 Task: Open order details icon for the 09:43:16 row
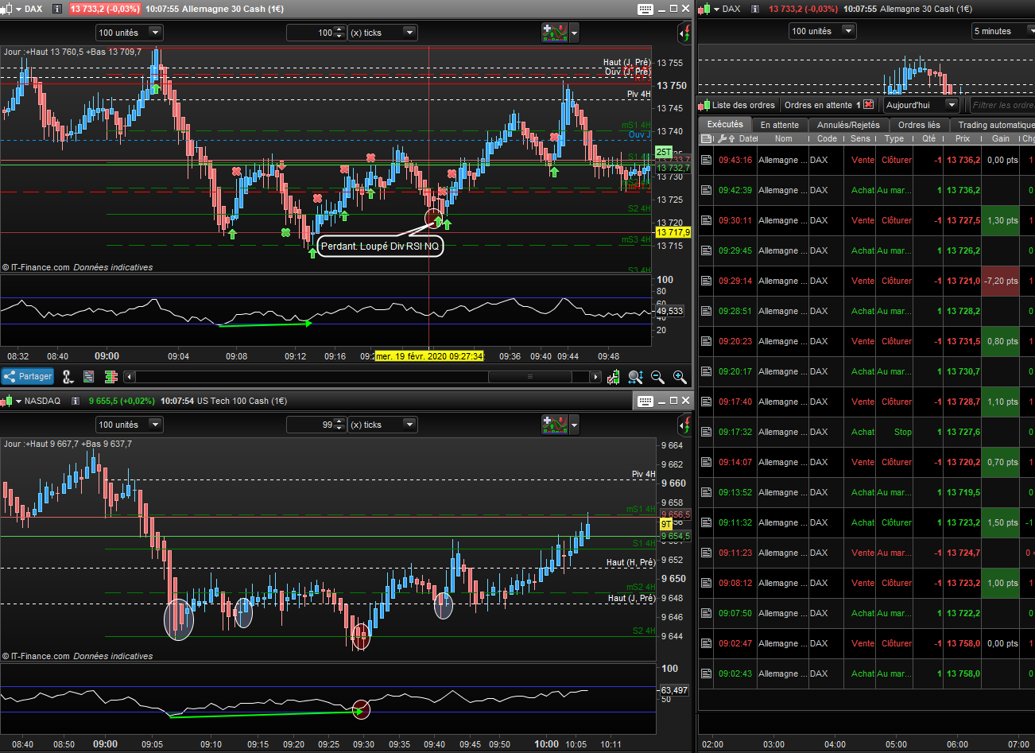[x=706, y=160]
